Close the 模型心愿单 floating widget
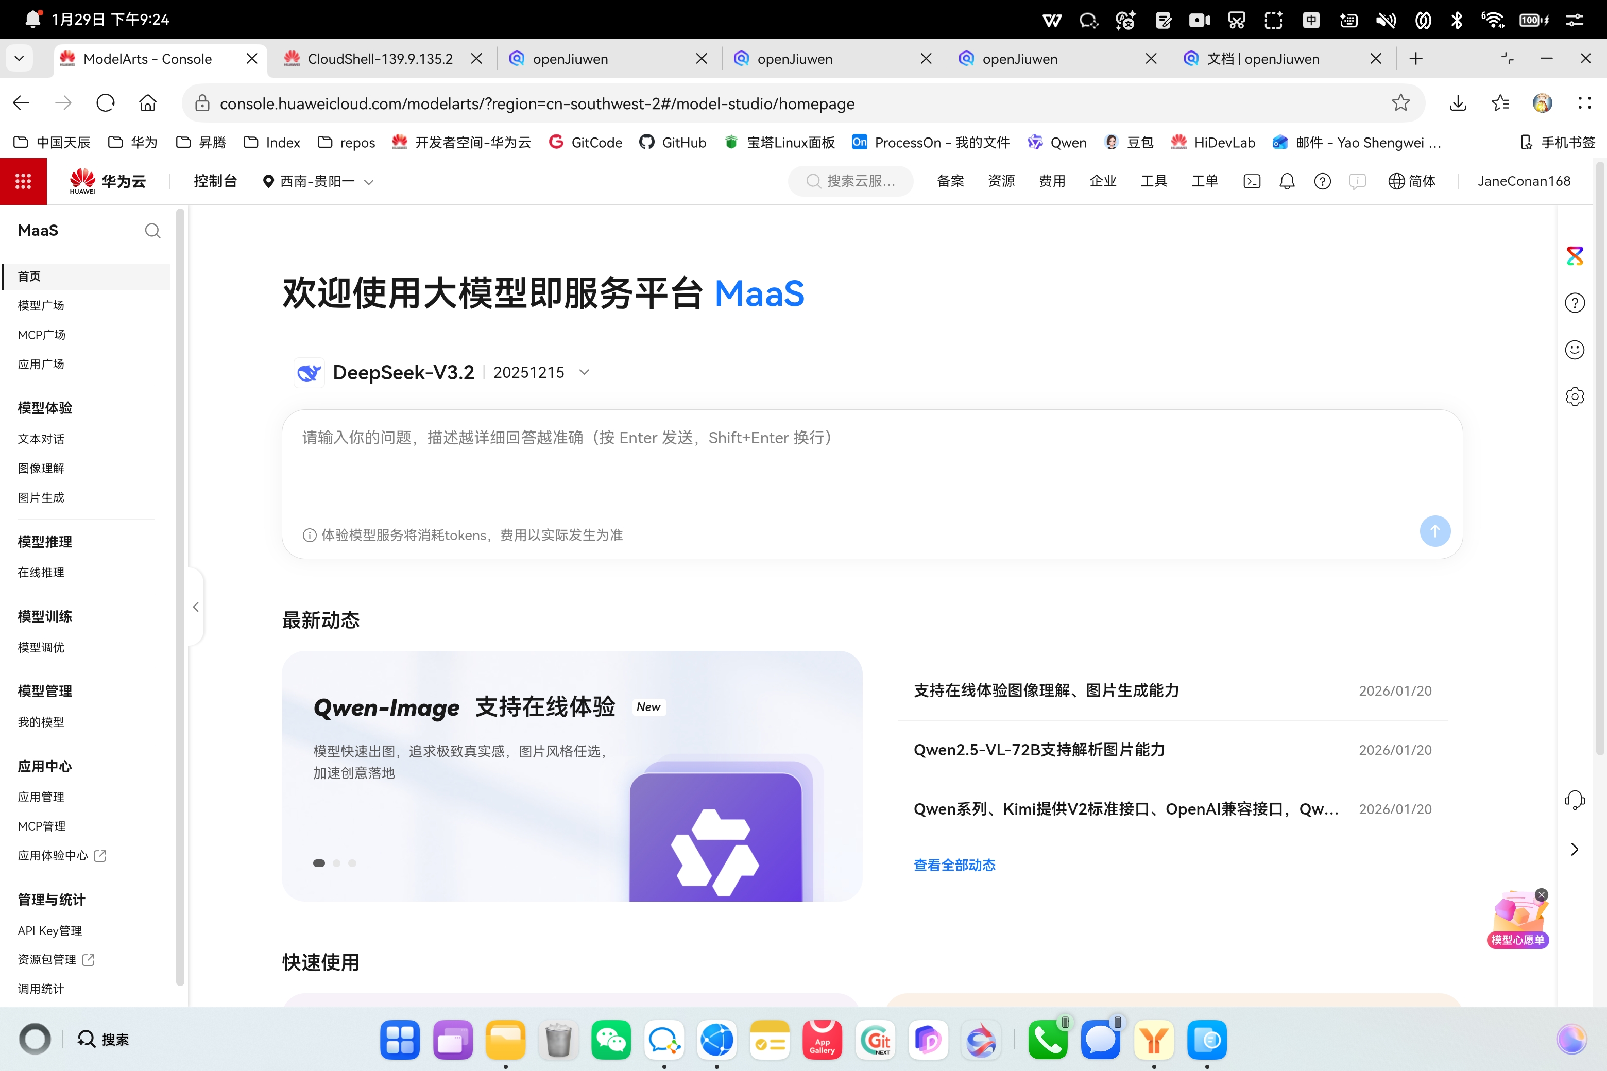 tap(1542, 895)
